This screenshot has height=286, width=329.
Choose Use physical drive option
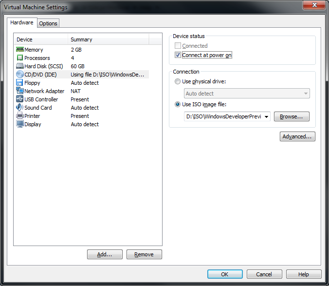[178, 81]
